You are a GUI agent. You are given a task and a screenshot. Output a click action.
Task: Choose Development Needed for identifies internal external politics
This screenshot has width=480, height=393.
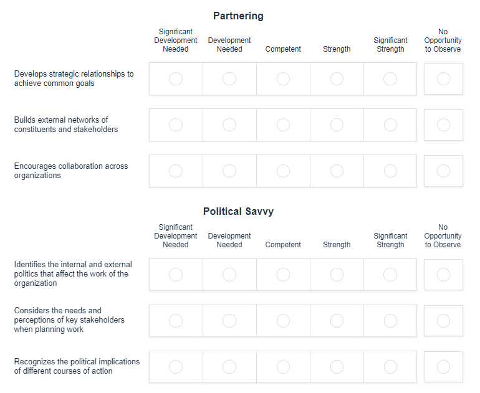coord(229,274)
